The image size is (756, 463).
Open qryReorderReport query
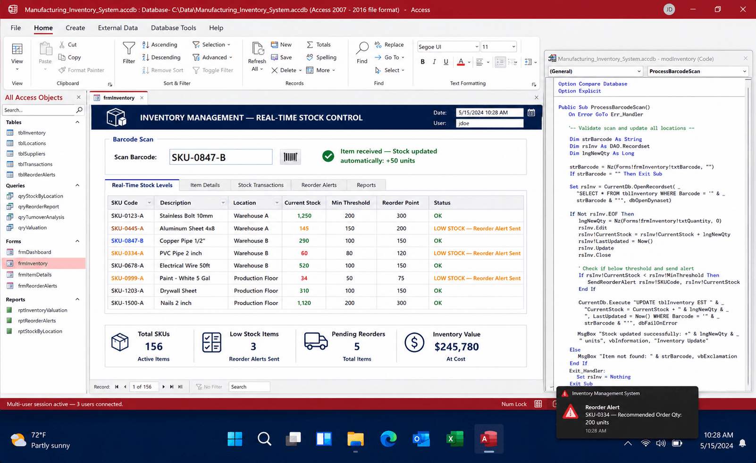[x=39, y=207]
